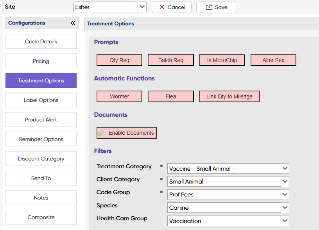Click the Cancel button
The height and width of the screenshot is (230, 319).
tap(172, 7)
